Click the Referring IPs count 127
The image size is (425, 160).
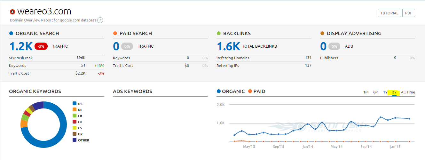pyautogui.click(x=308, y=66)
